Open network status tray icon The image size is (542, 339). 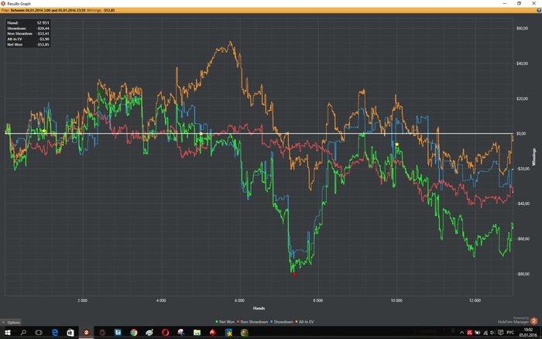pyautogui.click(x=485, y=333)
